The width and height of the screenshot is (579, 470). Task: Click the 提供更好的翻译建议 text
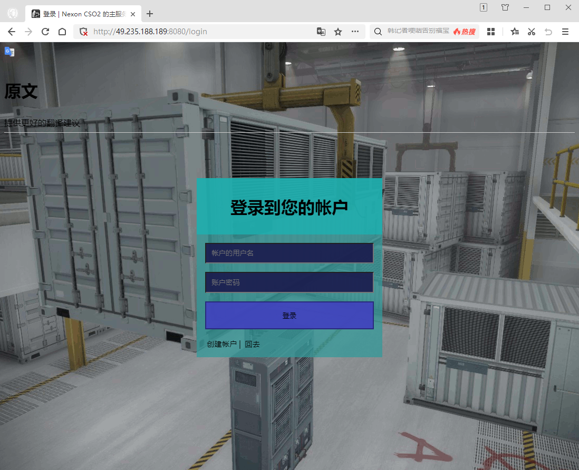42,123
